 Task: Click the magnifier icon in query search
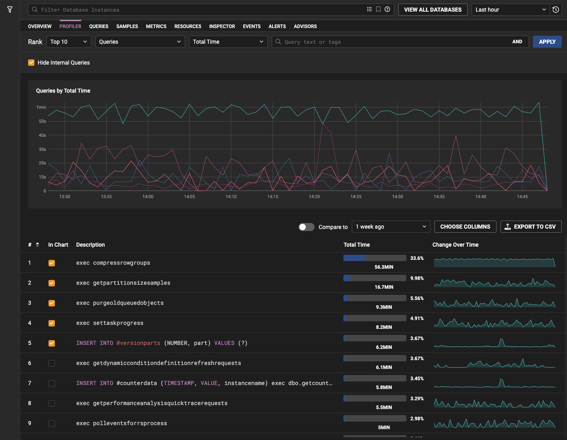[x=278, y=42]
